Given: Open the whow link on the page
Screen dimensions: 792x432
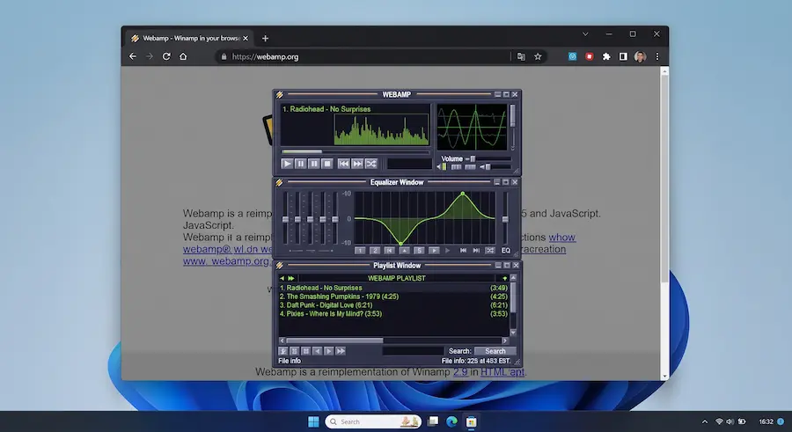Looking at the screenshot, I should [561, 237].
